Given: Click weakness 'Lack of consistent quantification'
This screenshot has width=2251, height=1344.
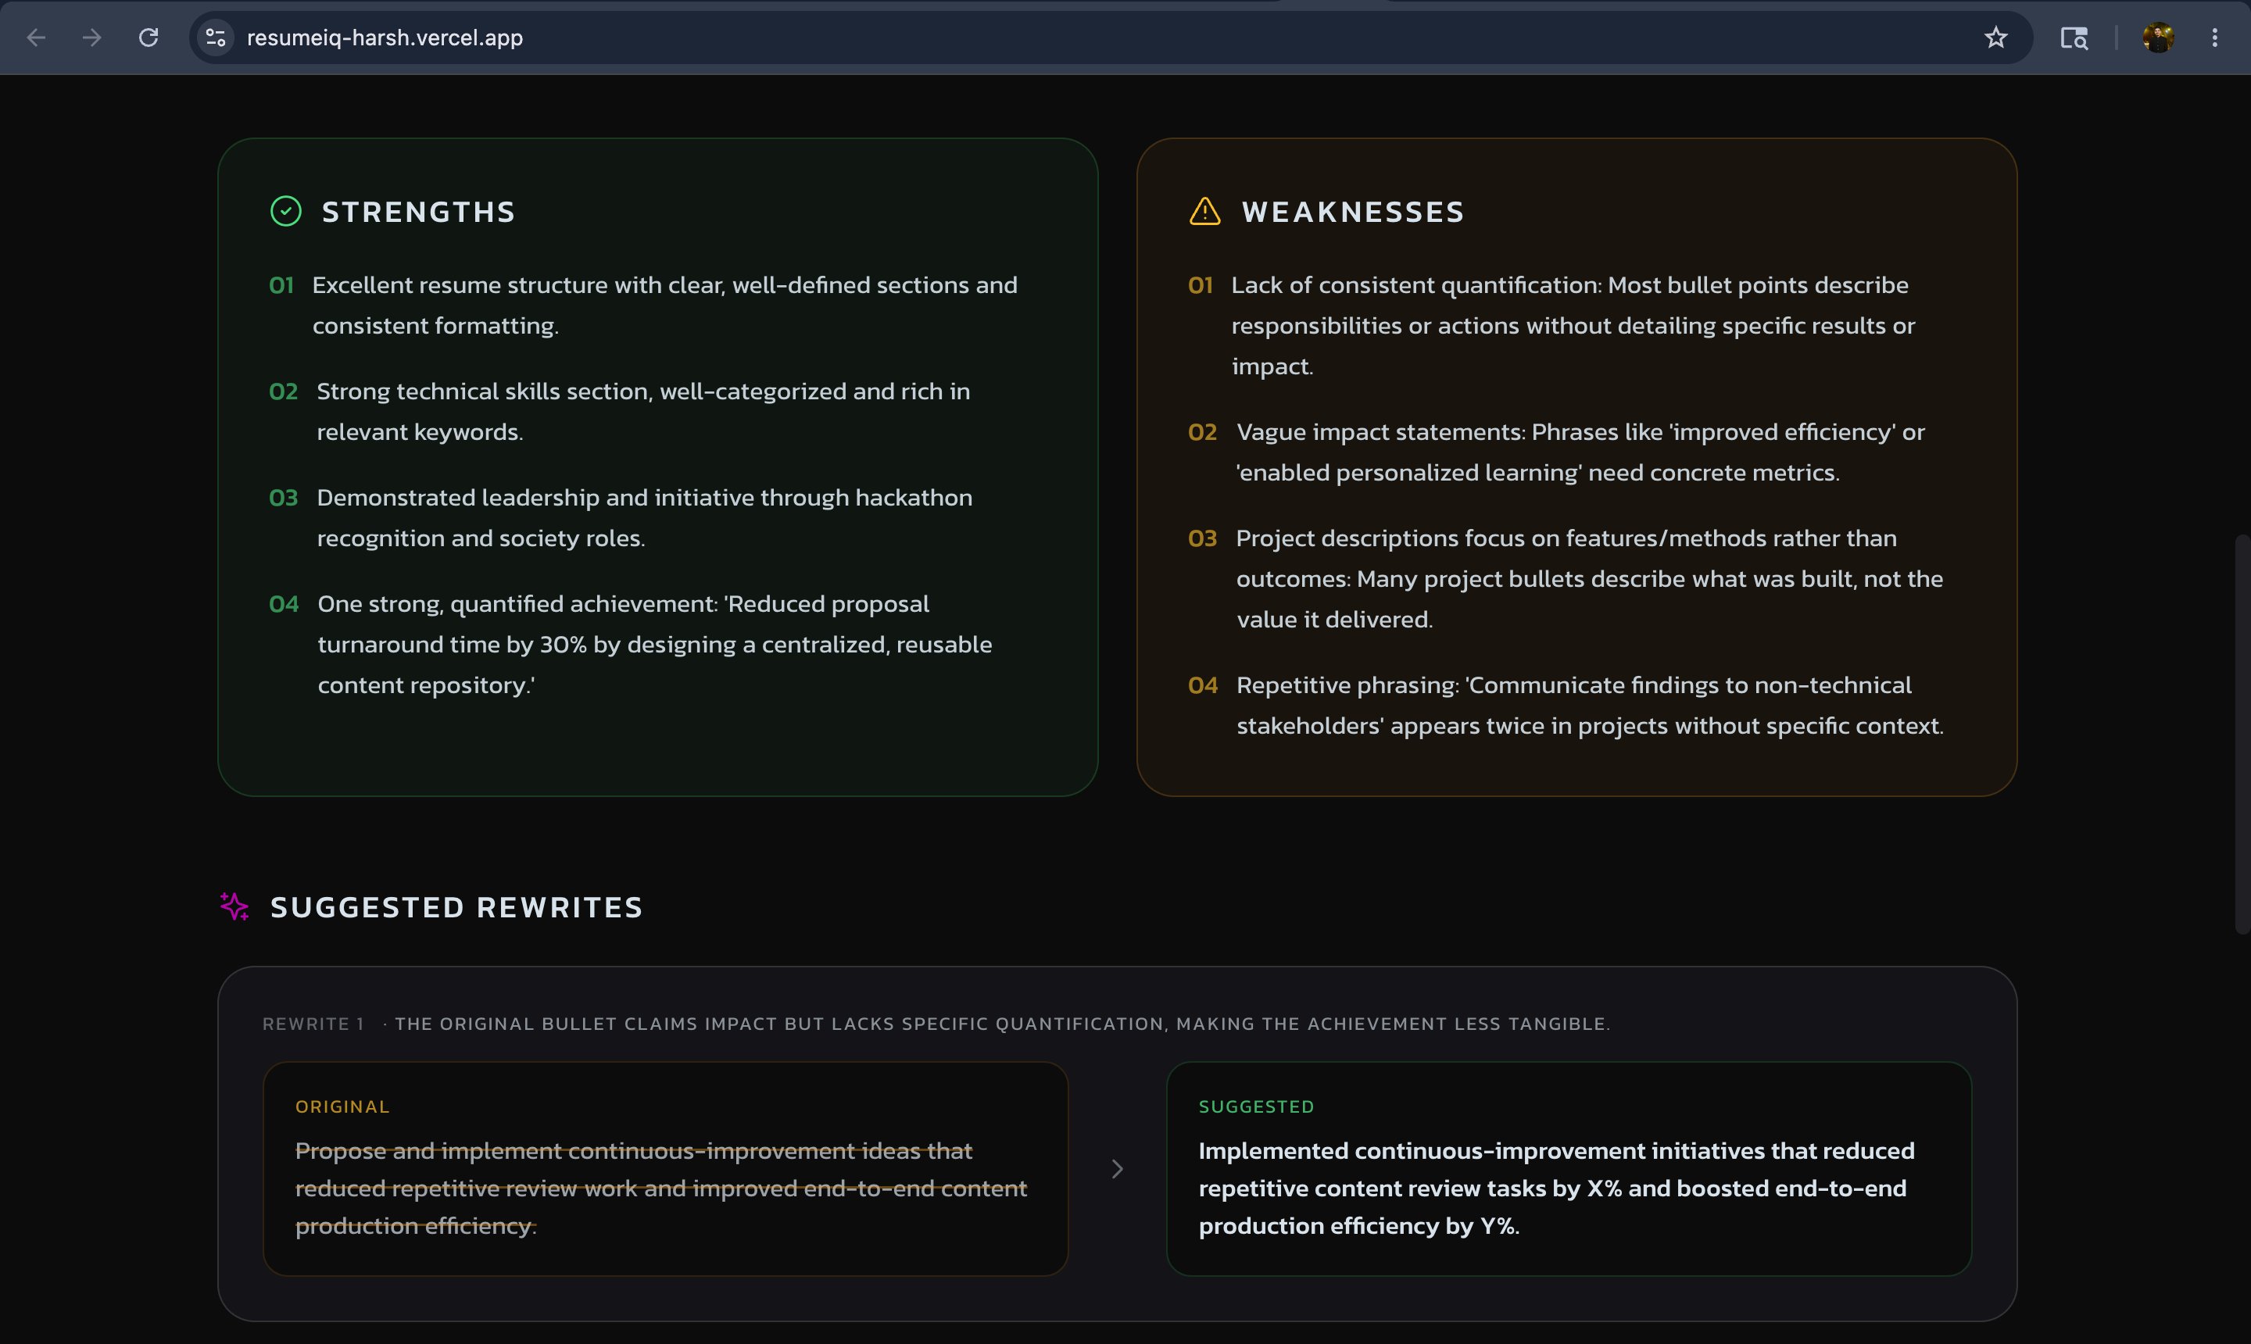Looking at the screenshot, I should point(1573,325).
